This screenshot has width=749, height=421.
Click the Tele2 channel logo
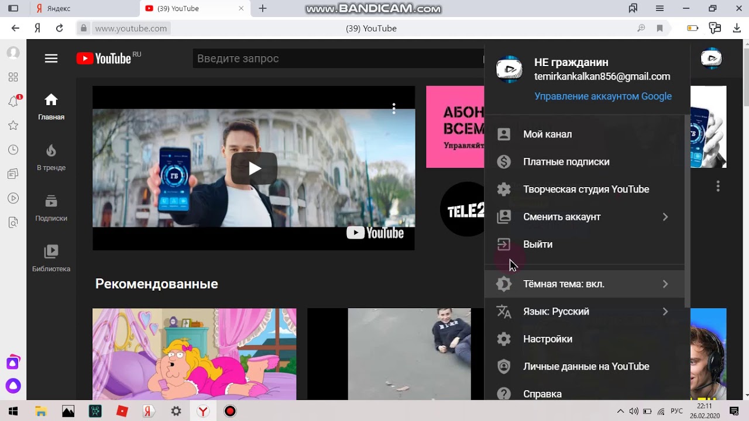[463, 209]
